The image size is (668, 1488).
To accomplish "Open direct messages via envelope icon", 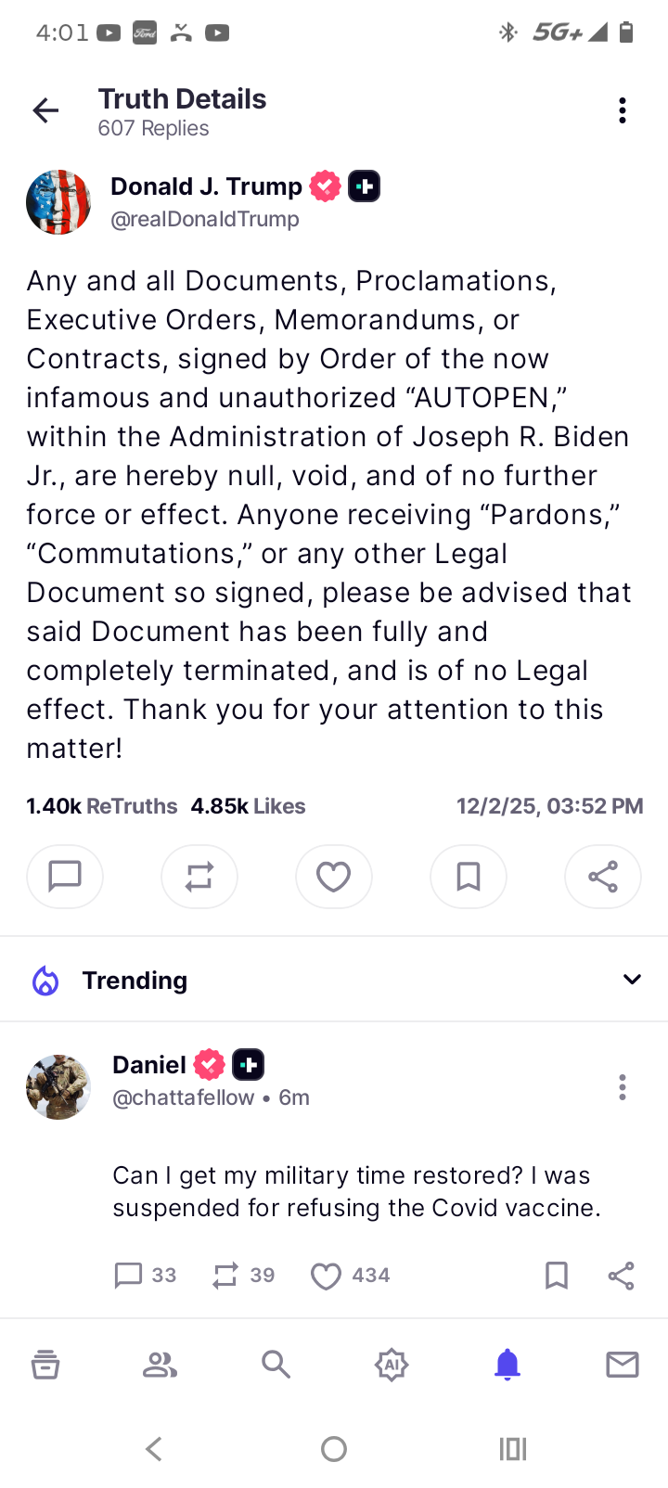I will coord(622,1364).
